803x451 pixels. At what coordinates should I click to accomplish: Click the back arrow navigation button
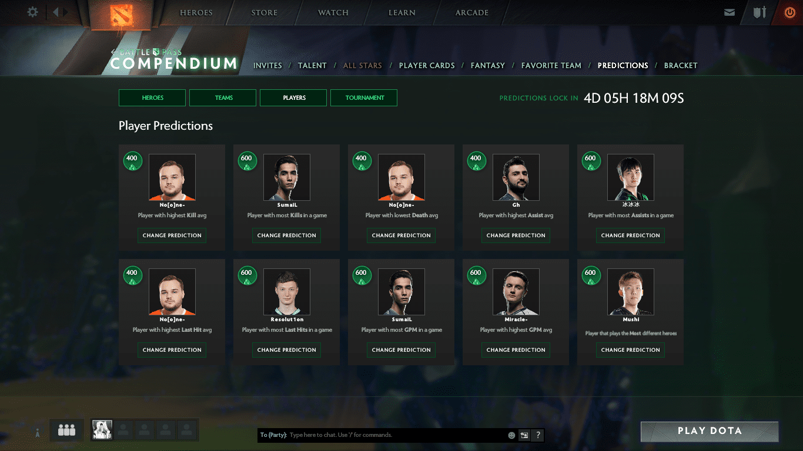[x=56, y=12]
